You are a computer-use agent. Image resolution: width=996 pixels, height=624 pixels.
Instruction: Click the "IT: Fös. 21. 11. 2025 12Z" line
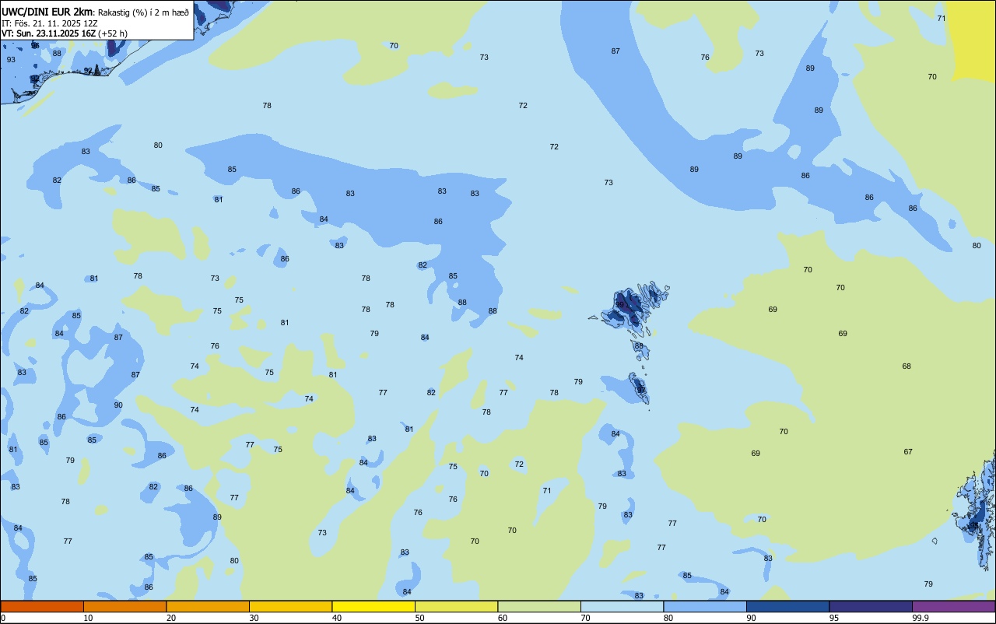point(50,23)
